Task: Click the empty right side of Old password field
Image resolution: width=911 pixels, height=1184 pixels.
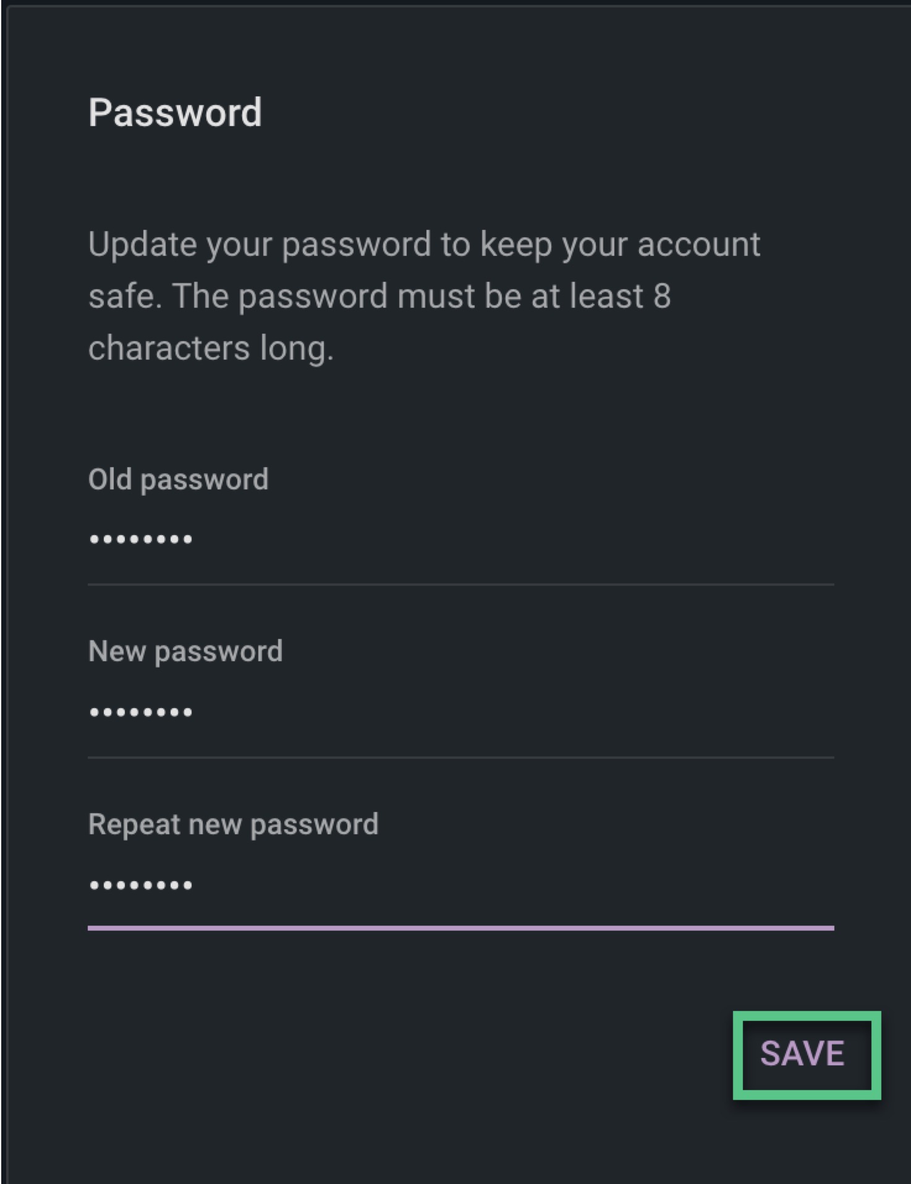Action: coord(680,539)
